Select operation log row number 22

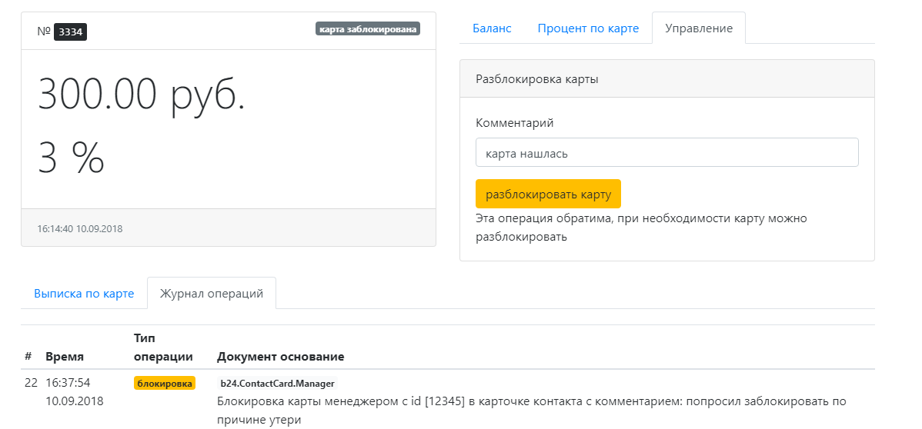(x=31, y=383)
